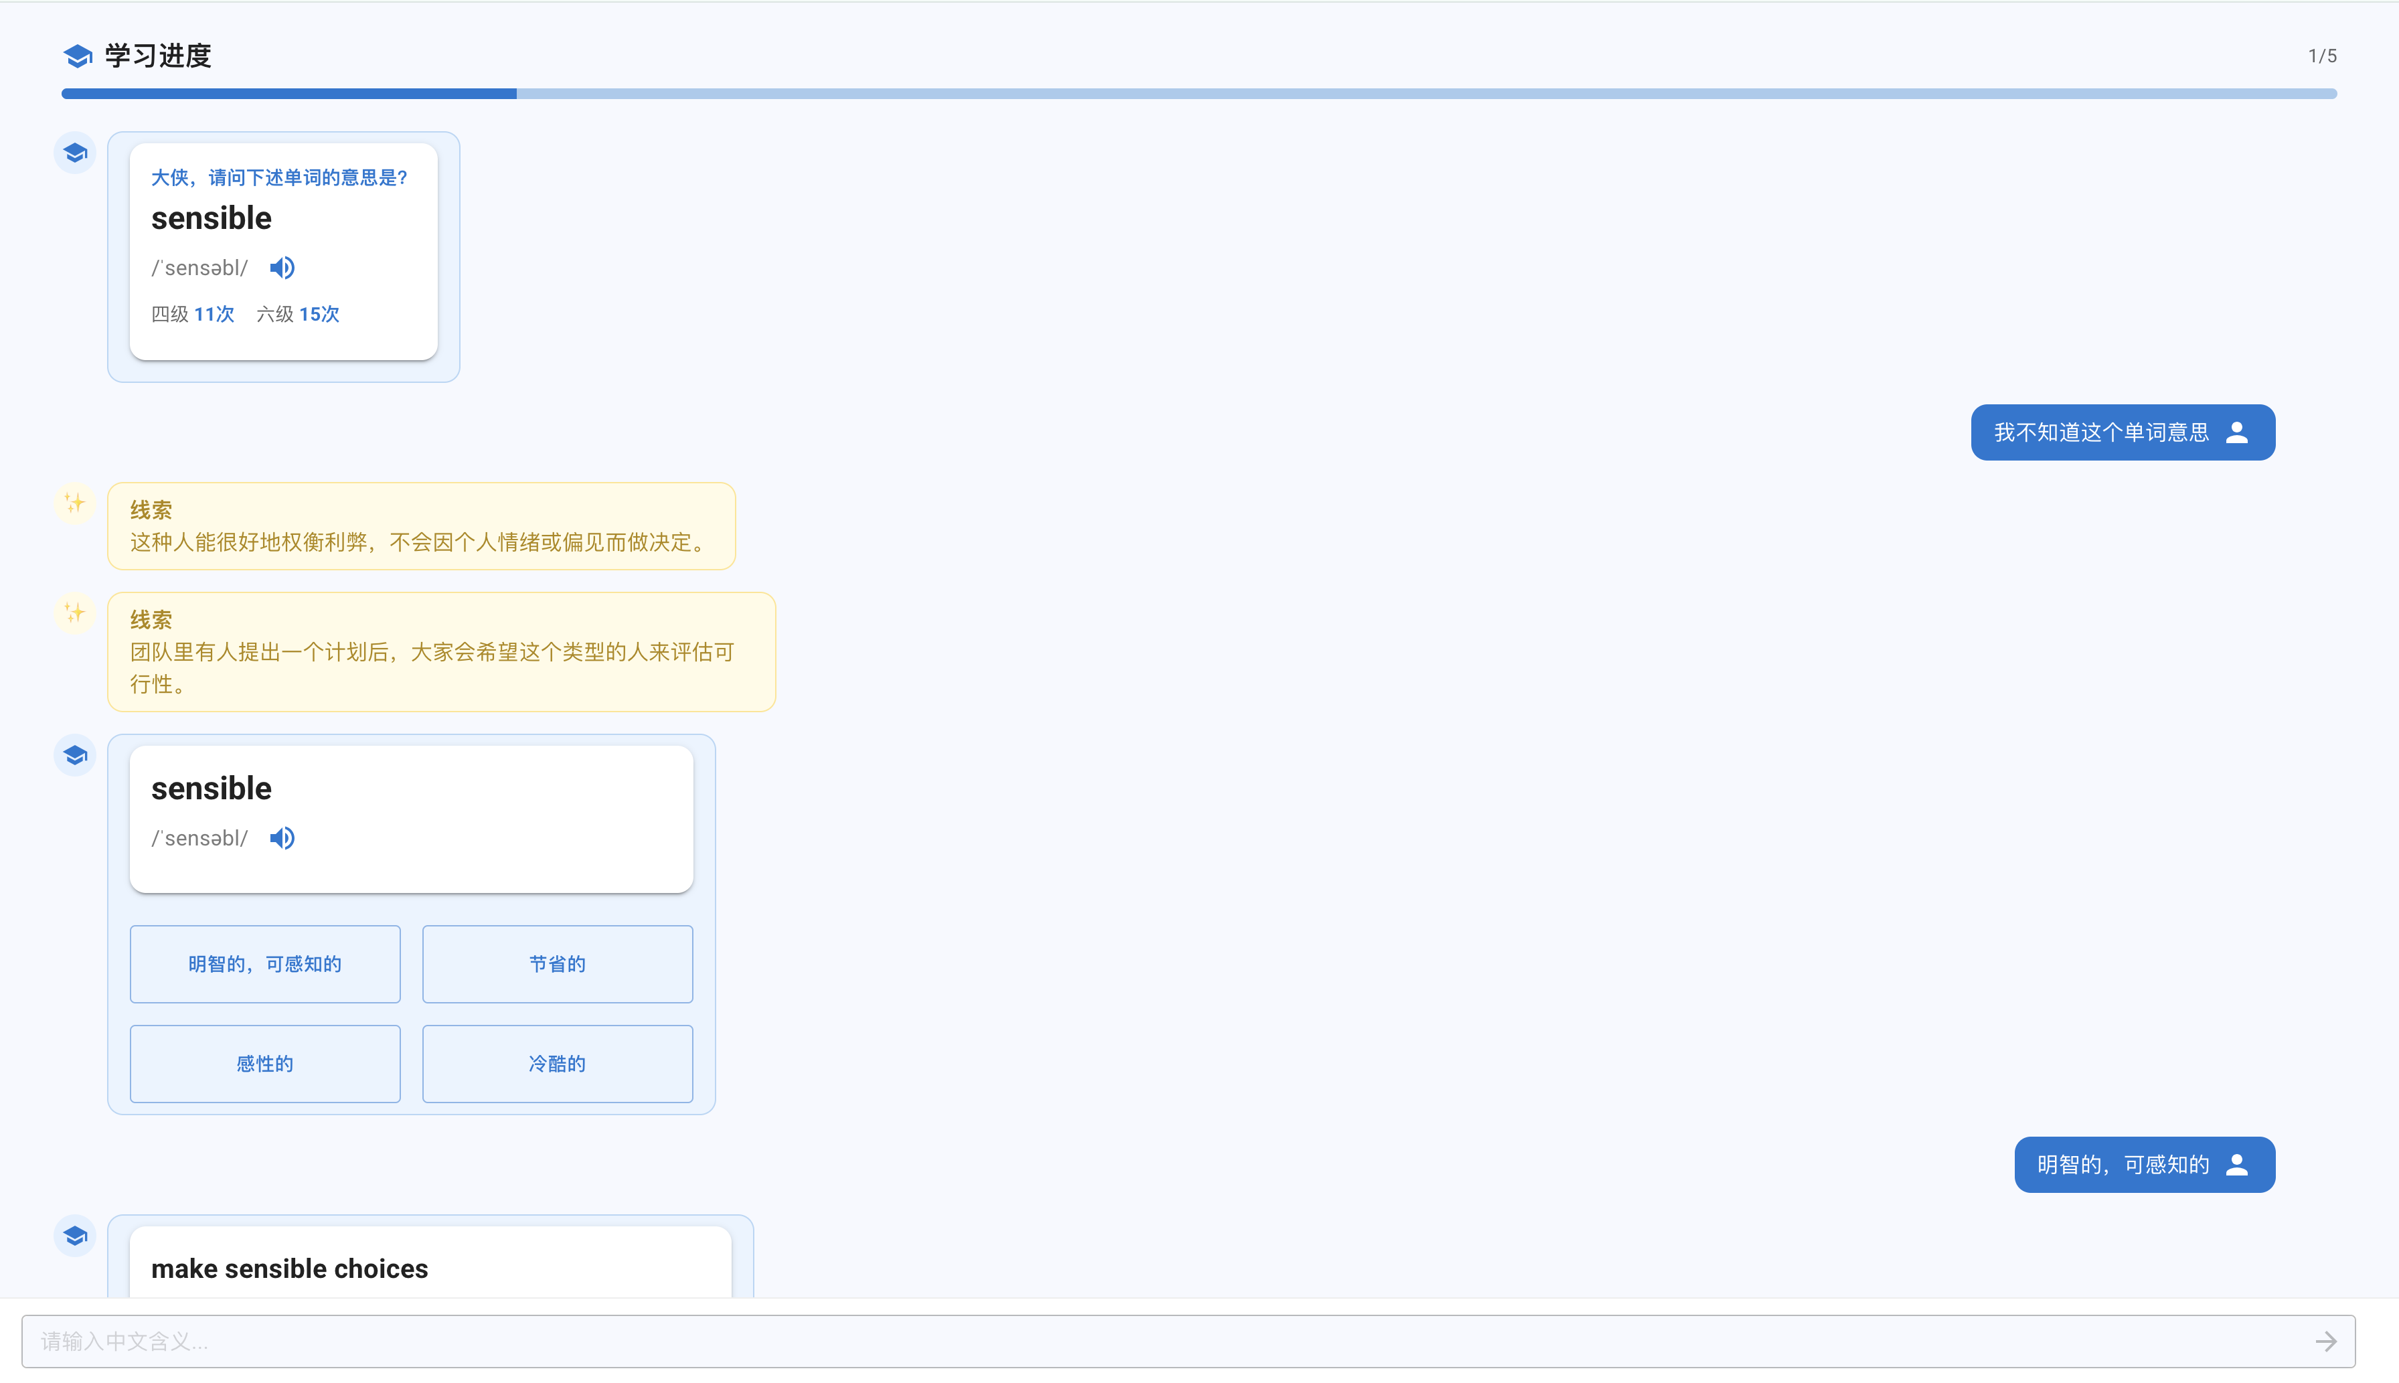Click sparkle icon beside second 线索 hint

tap(75, 614)
